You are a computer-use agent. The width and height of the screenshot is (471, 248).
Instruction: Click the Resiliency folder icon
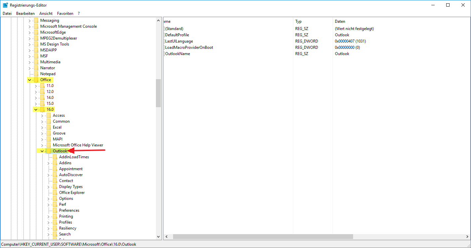click(55, 228)
